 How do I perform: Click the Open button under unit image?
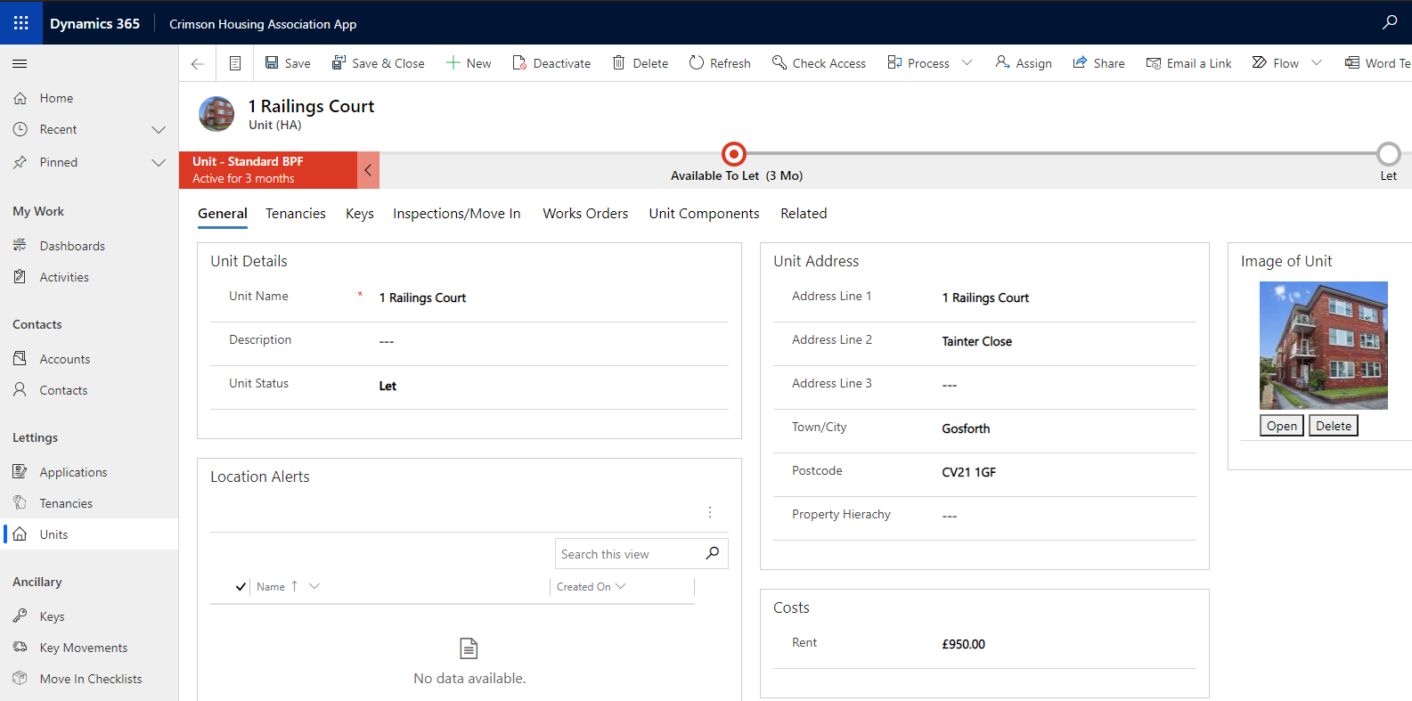1281,426
